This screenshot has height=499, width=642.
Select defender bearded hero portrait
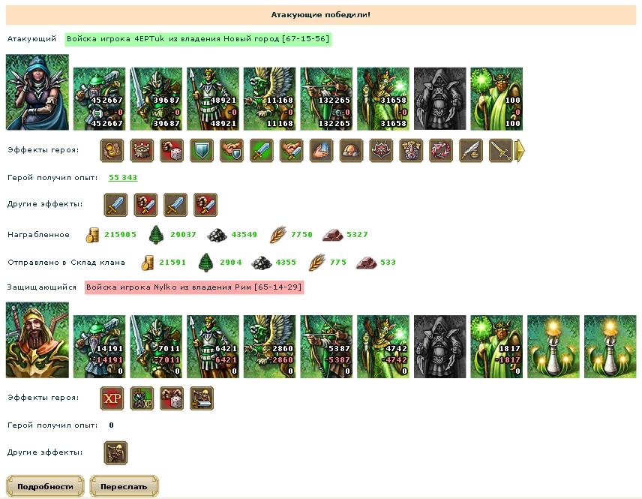[37, 340]
